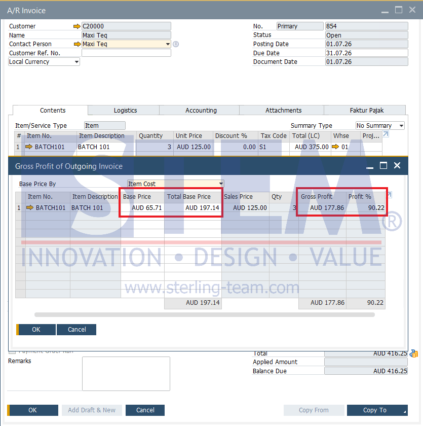Click Cancel at the bottom of A/R Invoice
Image resolution: width=423 pixels, height=426 pixels.
(145, 410)
